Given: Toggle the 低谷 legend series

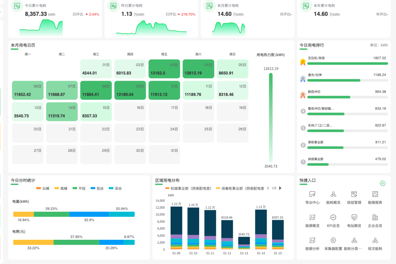Looking at the screenshot, I should click(97, 188).
